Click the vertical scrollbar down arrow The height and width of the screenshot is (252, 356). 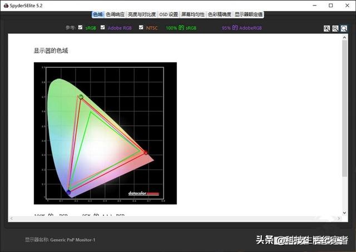pos(345,213)
